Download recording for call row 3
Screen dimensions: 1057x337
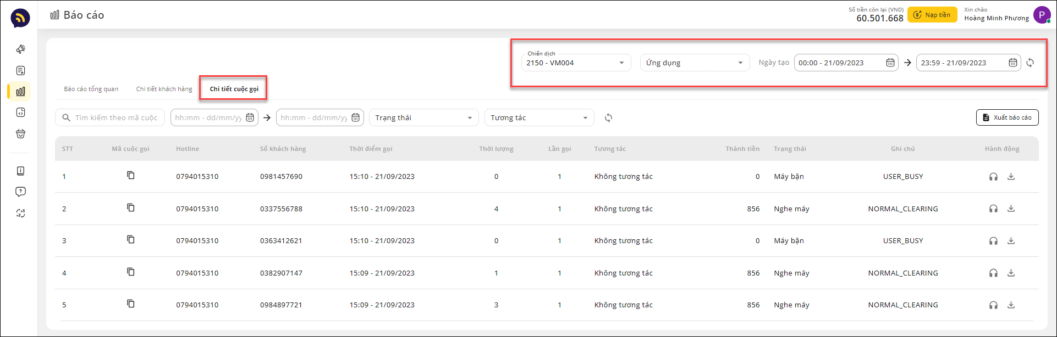[x=1011, y=240]
